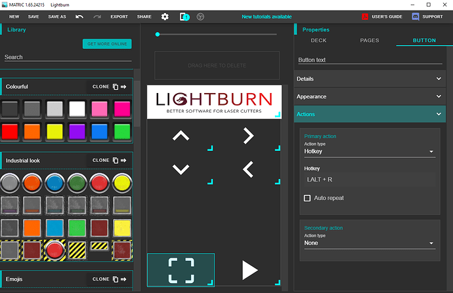This screenshot has height=293, width=453.
Task: Pick the round blue industrial button
Action: pyautogui.click(x=54, y=183)
